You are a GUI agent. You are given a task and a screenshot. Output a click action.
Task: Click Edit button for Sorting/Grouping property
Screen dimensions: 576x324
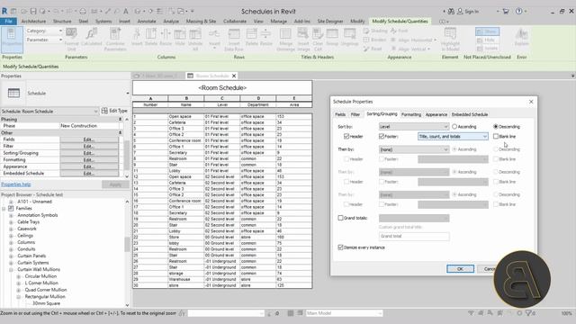tap(89, 153)
